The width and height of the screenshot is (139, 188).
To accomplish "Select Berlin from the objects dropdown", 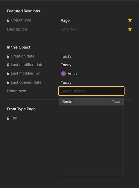I will (91, 102).
